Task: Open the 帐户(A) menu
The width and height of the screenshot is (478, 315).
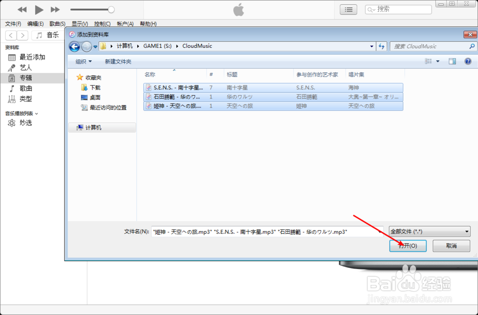Action: (125, 23)
